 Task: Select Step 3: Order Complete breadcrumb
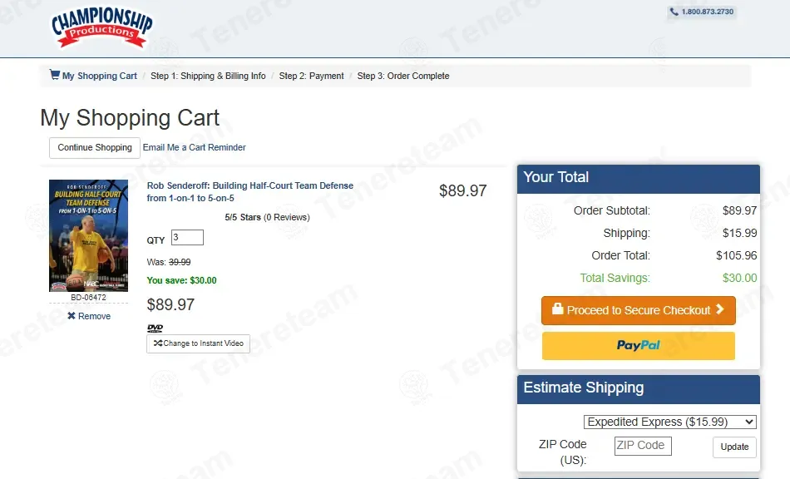[x=403, y=76]
